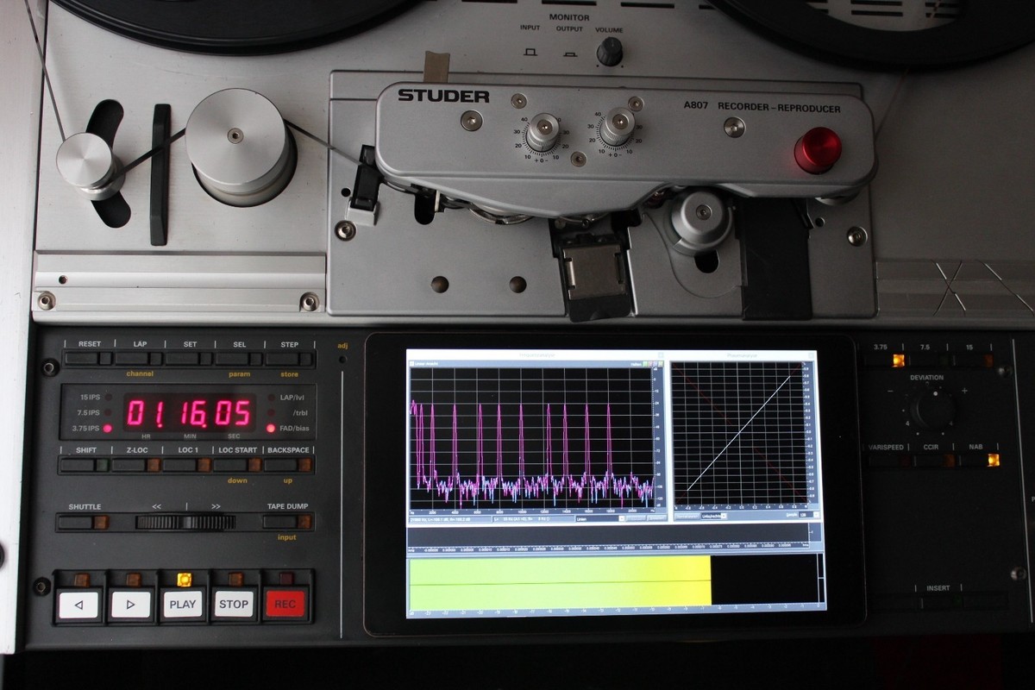This screenshot has width=1035, height=690.
Task: Push the STEP store key
Action: coord(289,358)
